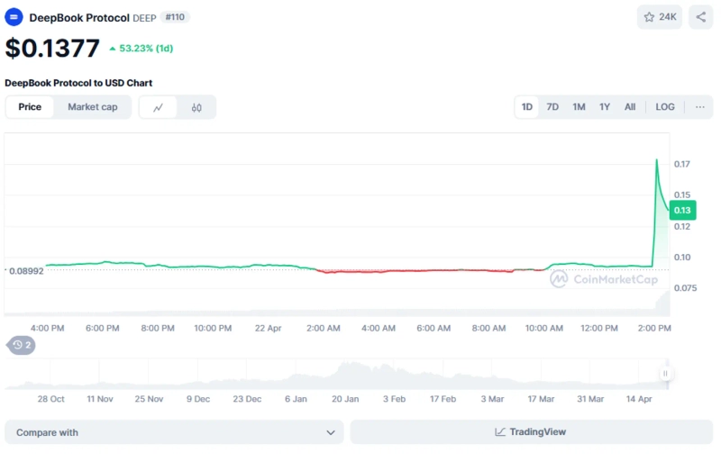Click the star watchlist icon showing 24K
This screenshot has width=721, height=462.
tap(661, 16)
